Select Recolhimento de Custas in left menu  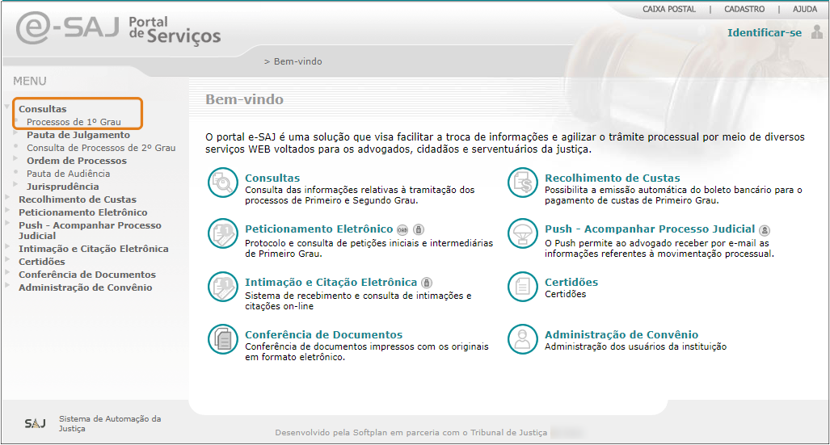(78, 199)
